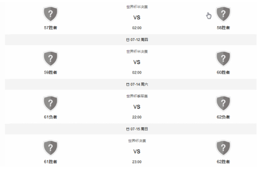Select the 07-12 周四 date header
The width and height of the screenshot is (262, 170).
coord(131,40)
